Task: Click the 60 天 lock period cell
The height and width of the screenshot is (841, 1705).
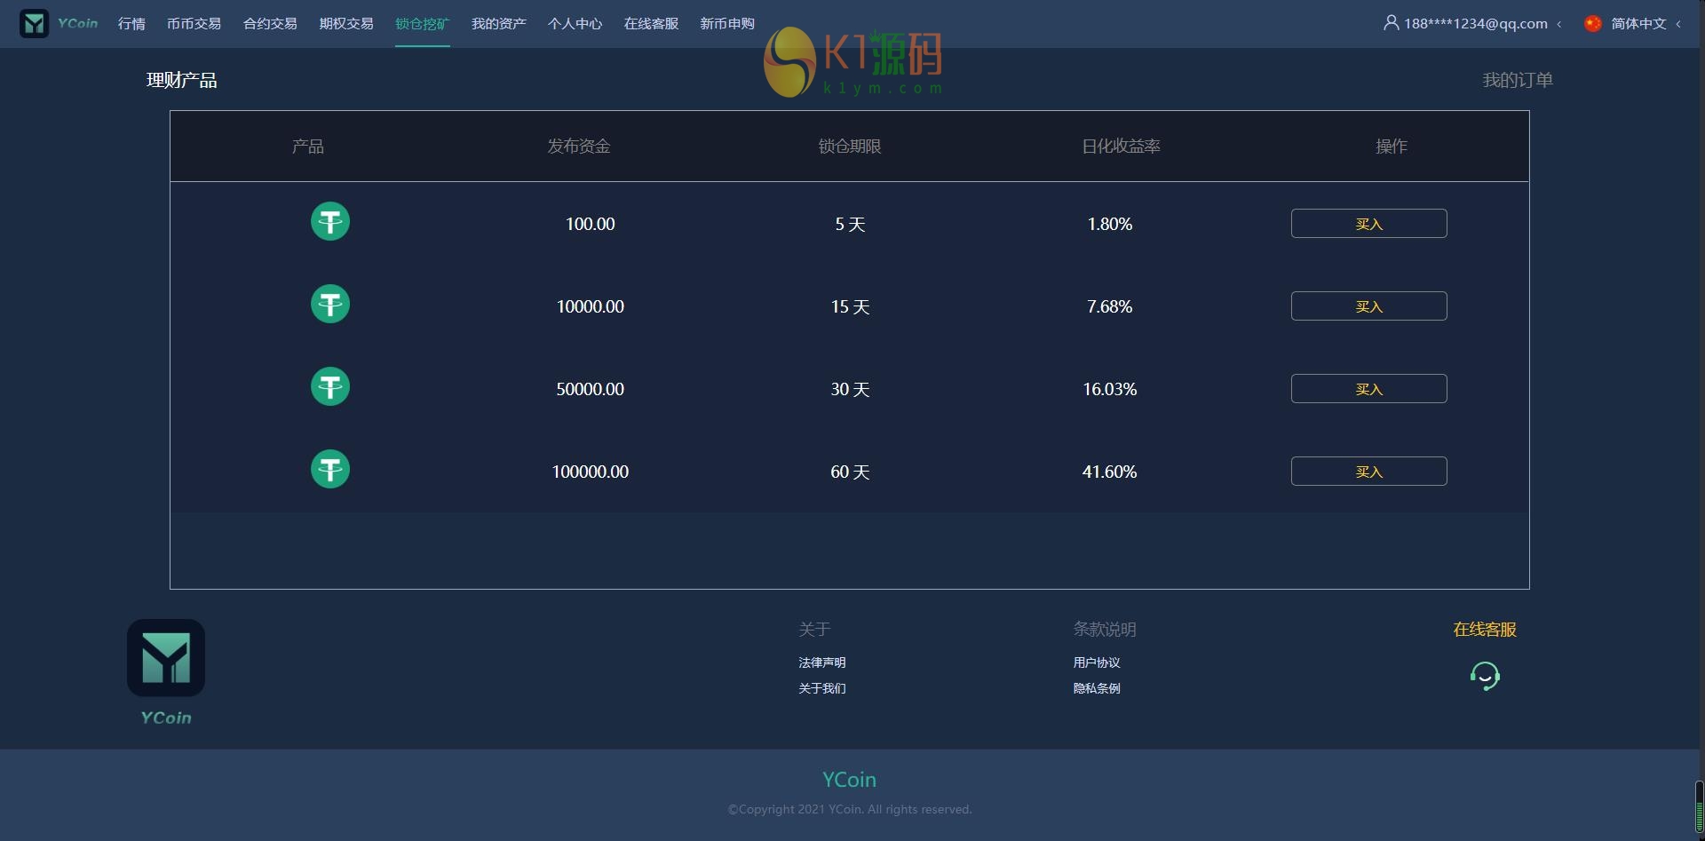Action: tap(850, 472)
